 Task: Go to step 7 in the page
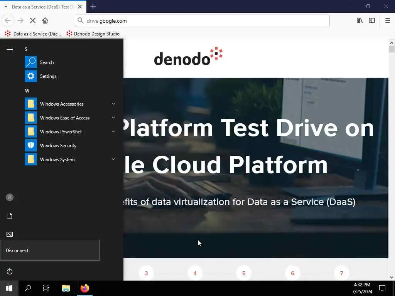click(342, 273)
